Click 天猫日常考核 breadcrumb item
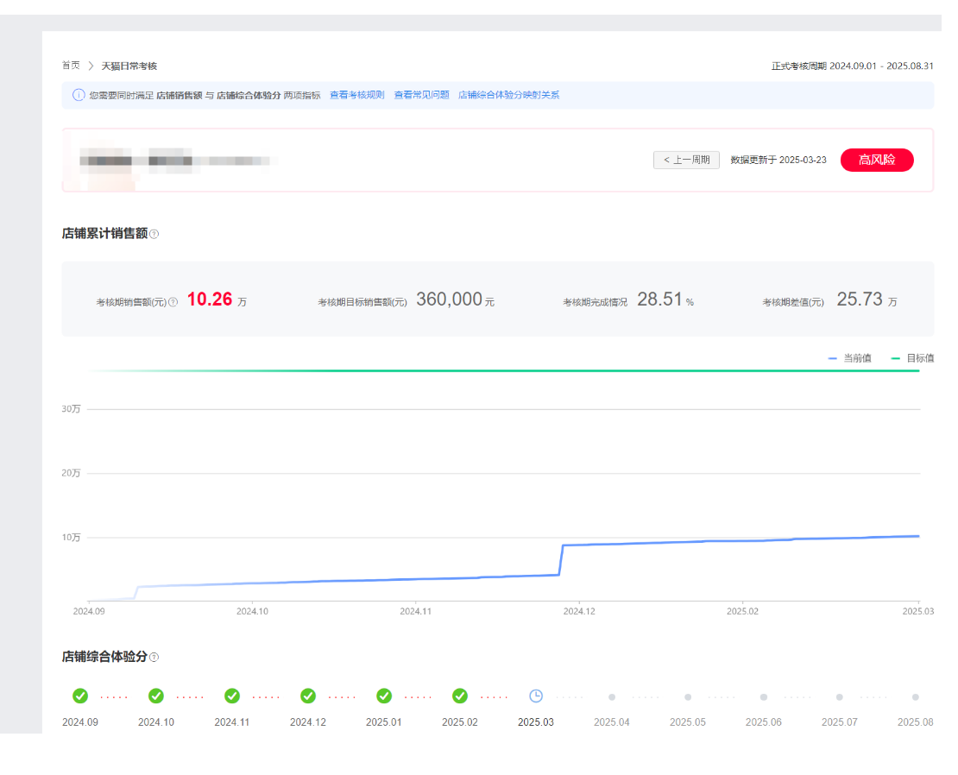The height and width of the screenshot is (775, 958). click(129, 66)
